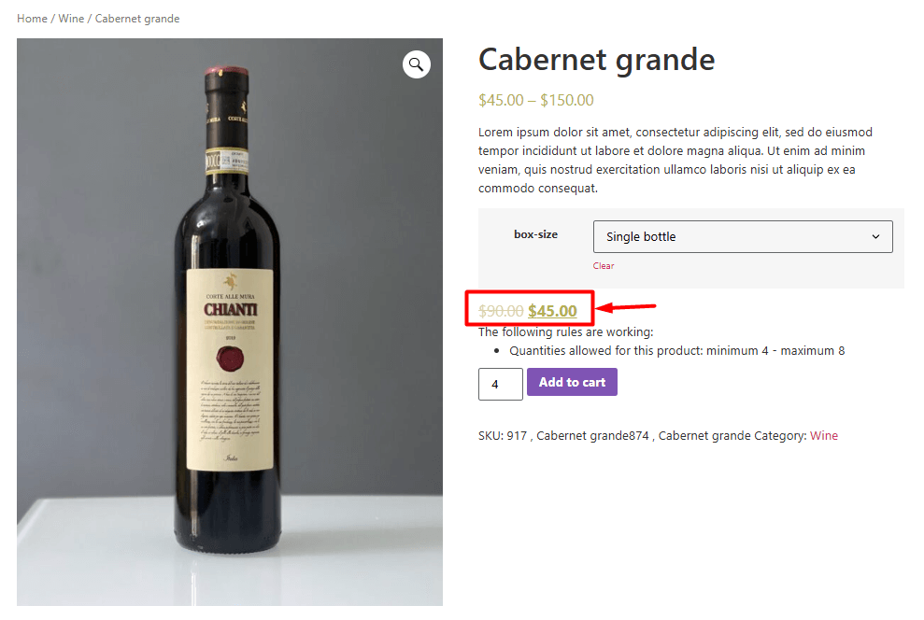Open the Wine breadcrumb link

click(71, 19)
